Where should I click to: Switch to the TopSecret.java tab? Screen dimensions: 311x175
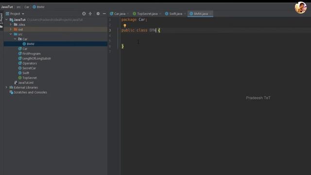[147, 14]
